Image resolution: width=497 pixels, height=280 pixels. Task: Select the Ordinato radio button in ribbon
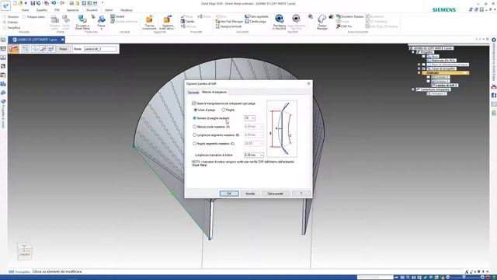click(5, 23)
